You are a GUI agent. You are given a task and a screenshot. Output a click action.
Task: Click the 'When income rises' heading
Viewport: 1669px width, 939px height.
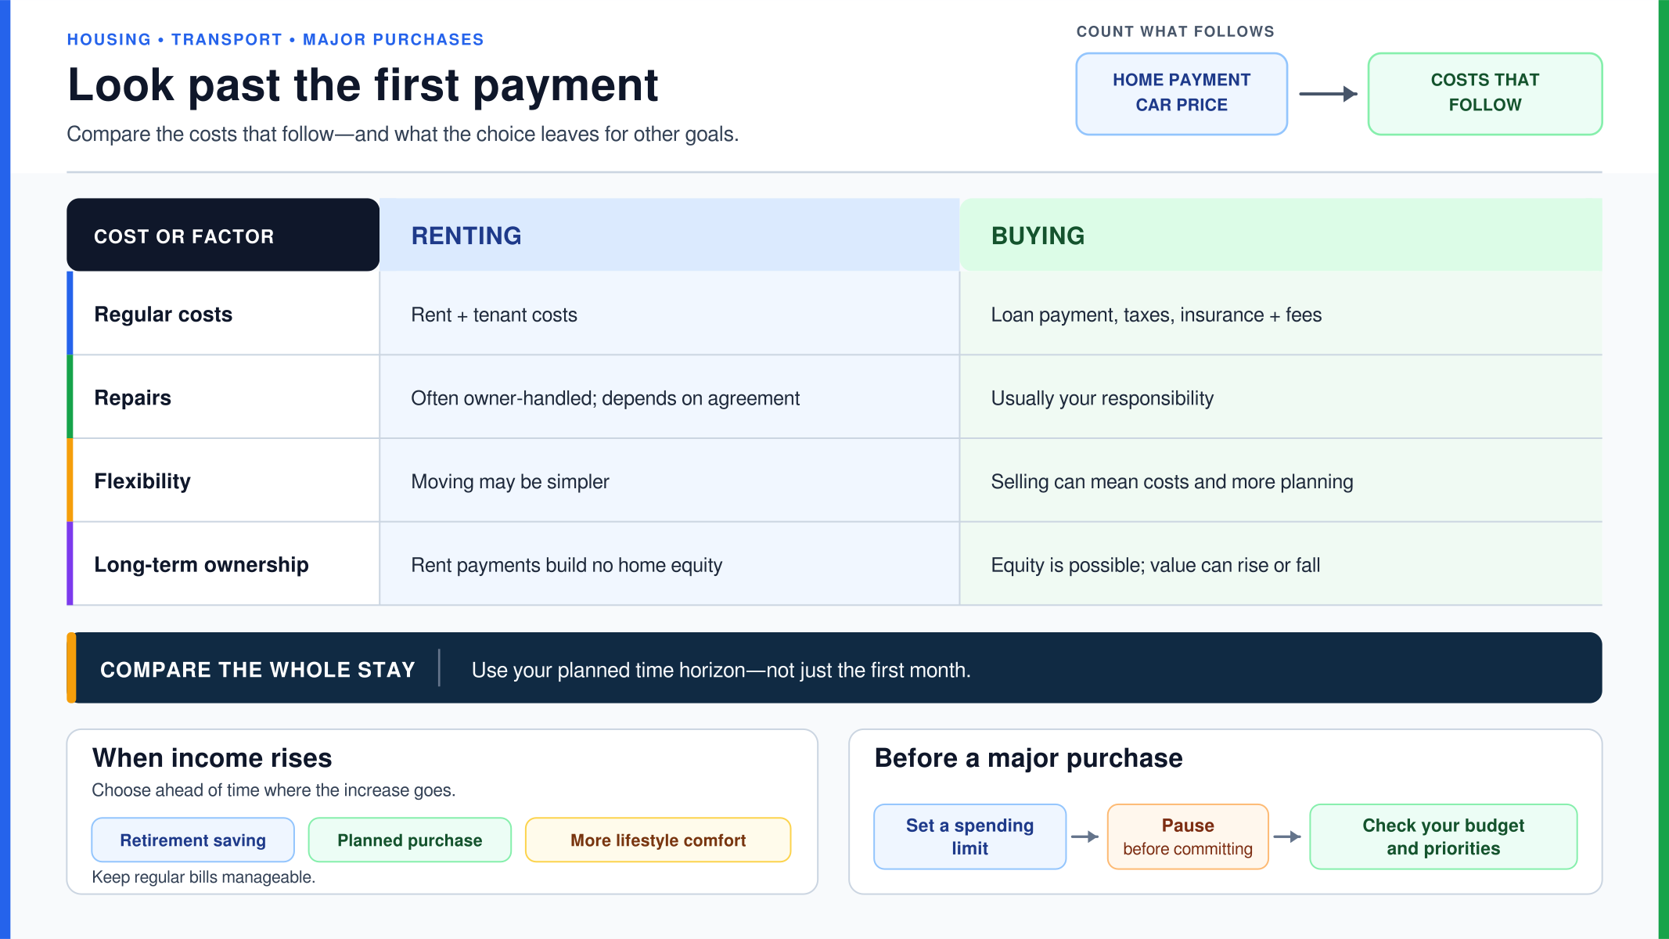pos(212,757)
